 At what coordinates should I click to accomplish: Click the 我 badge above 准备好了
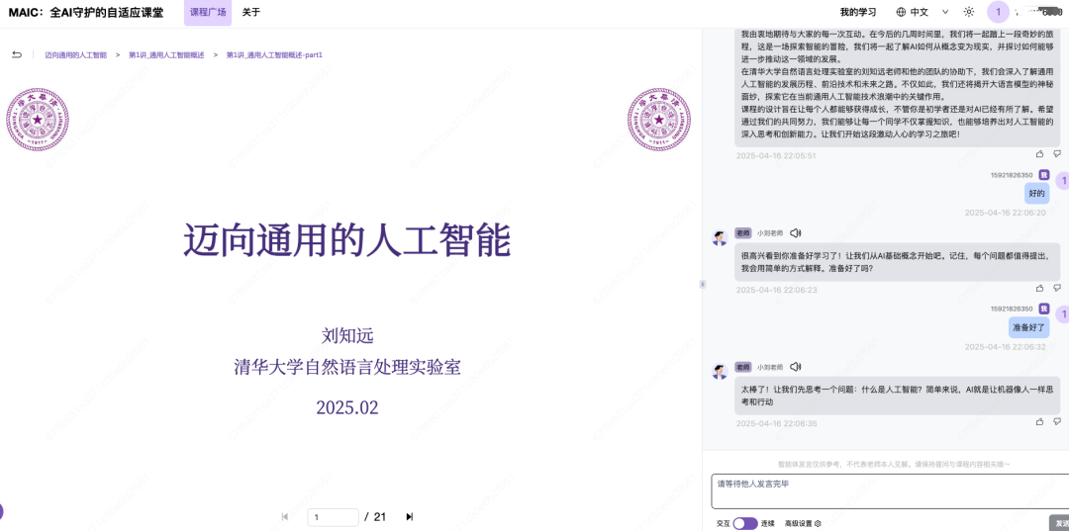pos(1044,309)
